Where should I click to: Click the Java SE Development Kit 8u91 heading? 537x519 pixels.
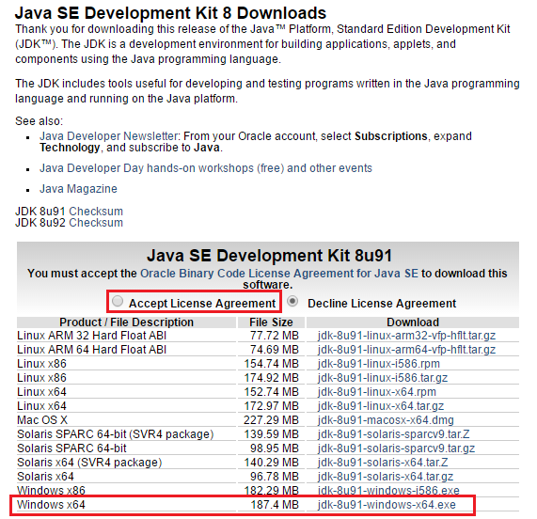(x=269, y=256)
